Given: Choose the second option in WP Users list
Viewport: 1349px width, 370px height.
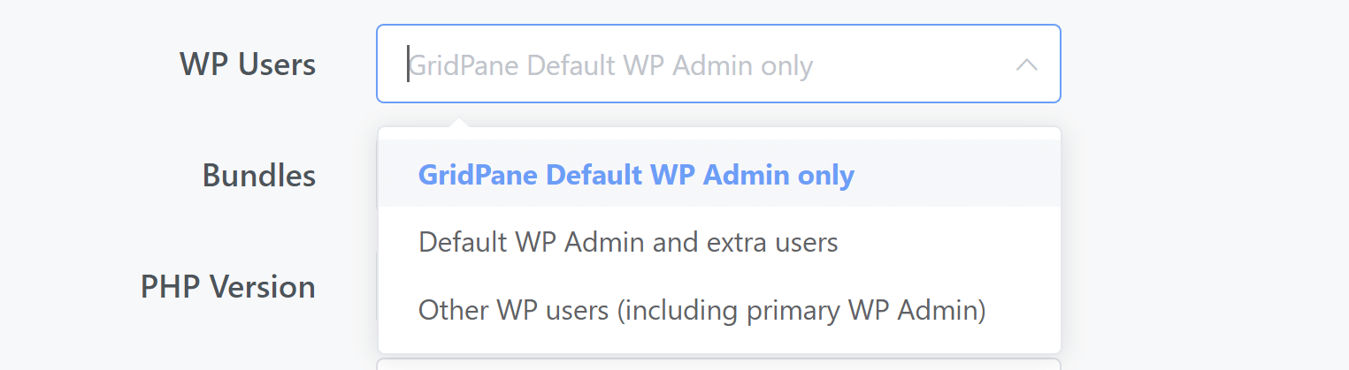Looking at the screenshot, I should point(719,242).
